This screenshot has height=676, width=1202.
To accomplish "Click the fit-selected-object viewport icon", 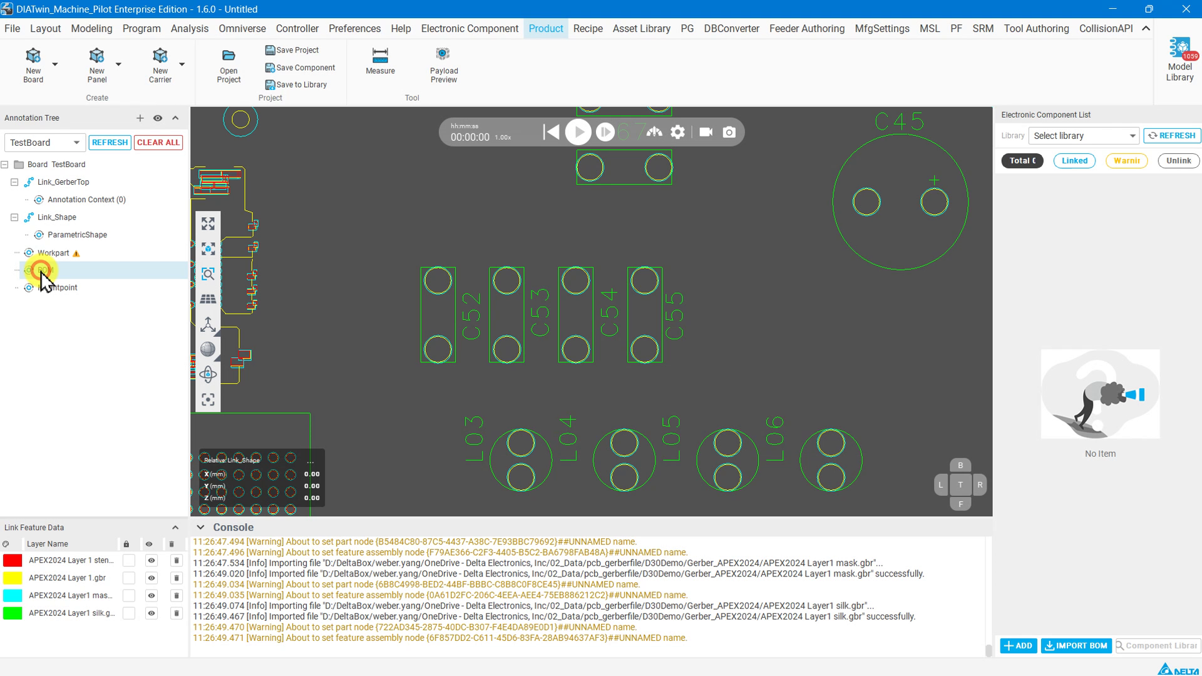I will pos(208,249).
